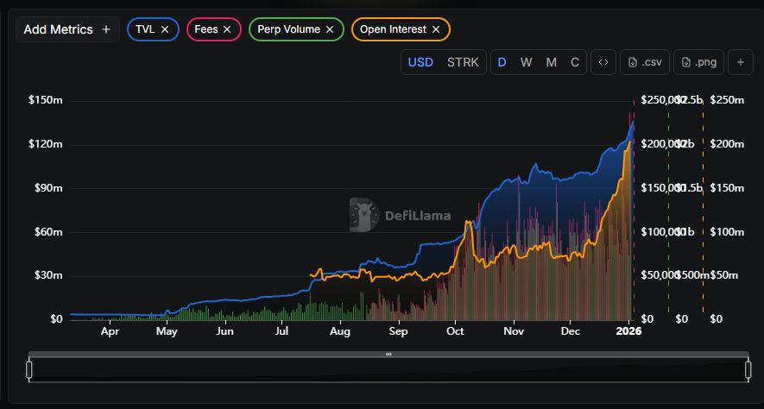Click the Nov x-axis label
The height and width of the screenshot is (409, 764).
(514, 331)
